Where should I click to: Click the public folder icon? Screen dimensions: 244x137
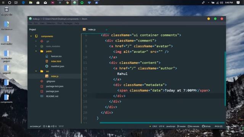point(42,51)
